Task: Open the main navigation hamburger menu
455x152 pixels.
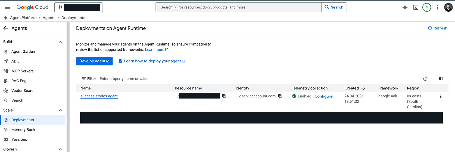Action: pyautogui.click(x=8, y=7)
